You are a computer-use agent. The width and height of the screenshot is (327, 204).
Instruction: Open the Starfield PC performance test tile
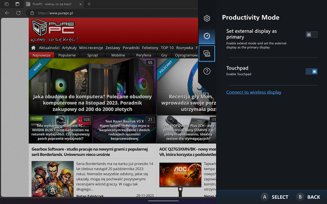(61, 130)
